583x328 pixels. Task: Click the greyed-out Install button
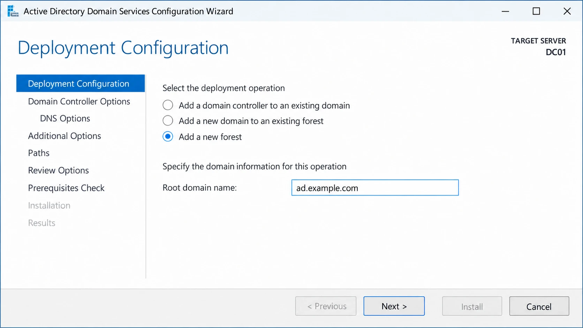[472, 306]
